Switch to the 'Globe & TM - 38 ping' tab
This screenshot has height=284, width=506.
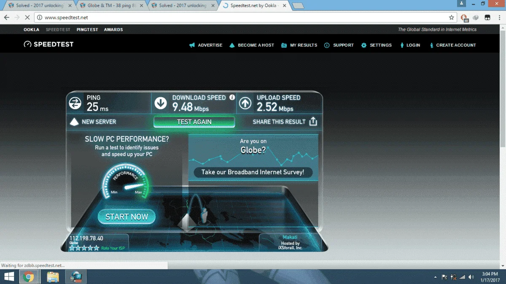[x=111, y=5]
